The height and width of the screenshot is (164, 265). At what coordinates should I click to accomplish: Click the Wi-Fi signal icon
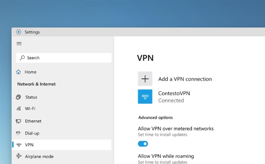click(x=19, y=109)
